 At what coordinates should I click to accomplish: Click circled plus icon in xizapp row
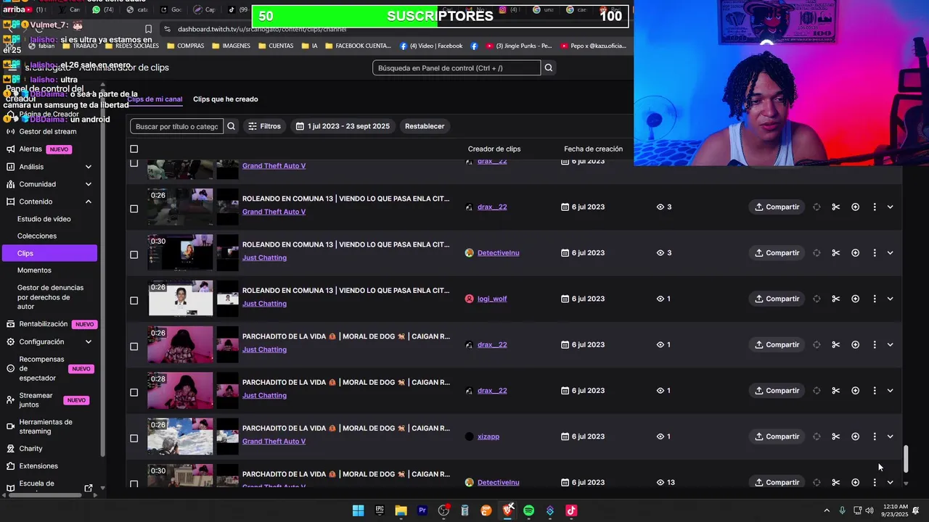pos(855,436)
